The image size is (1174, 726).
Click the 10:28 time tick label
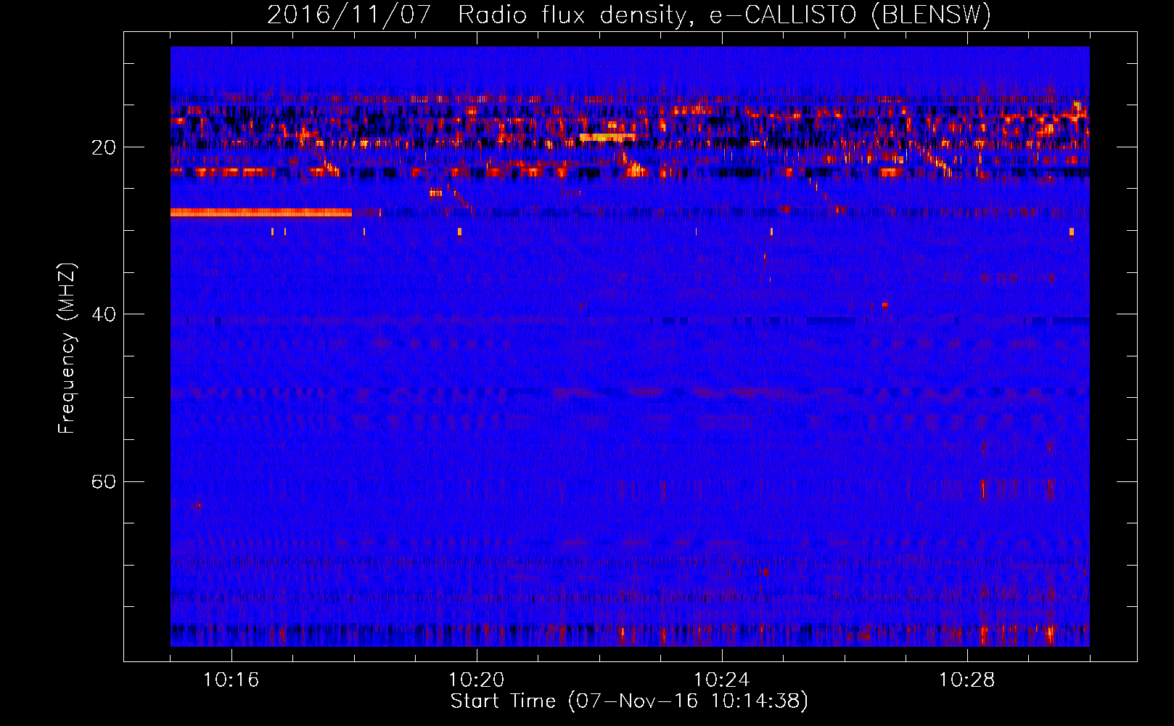tap(967, 680)
